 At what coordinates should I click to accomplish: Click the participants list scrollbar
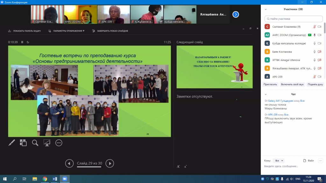(325, 28)
